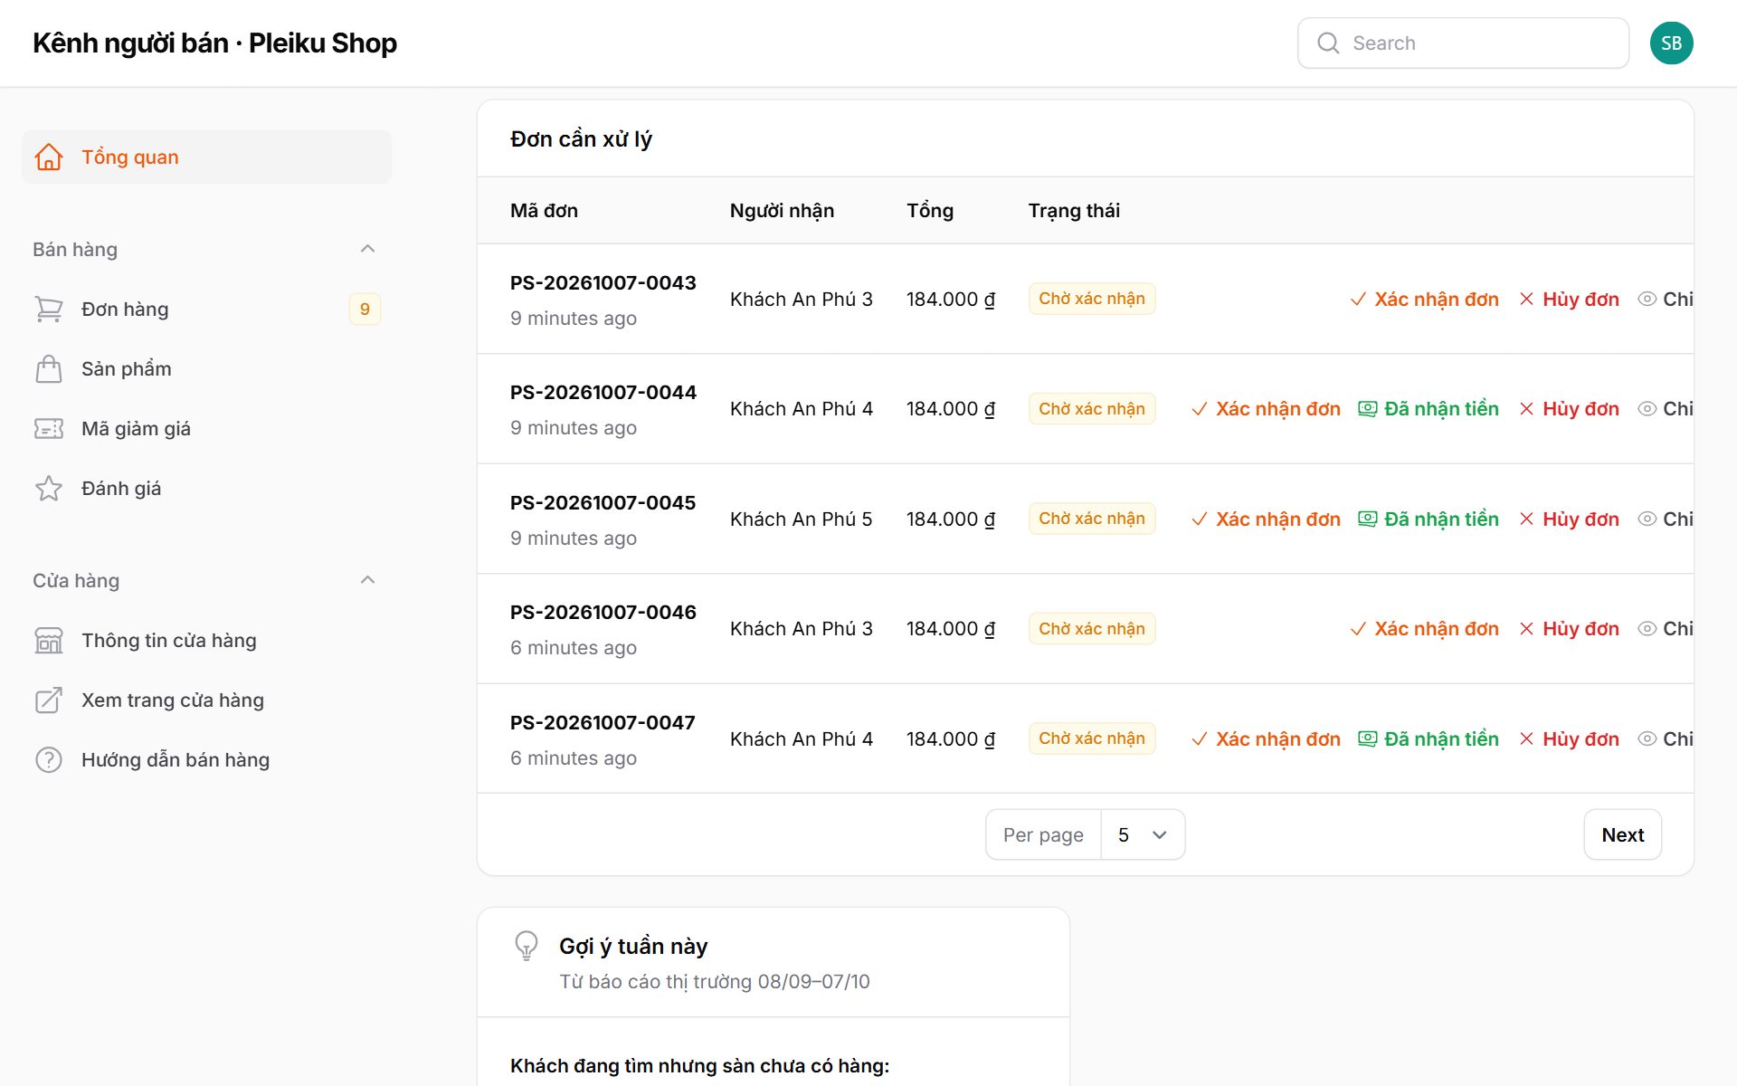Screen dimensions: 1737x1086
Task: Click the Mã đơn column header
Action: (544, 210)
